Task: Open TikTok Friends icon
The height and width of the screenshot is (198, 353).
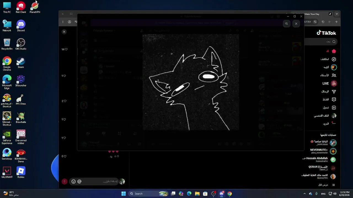Action: [x=334, y=75]
